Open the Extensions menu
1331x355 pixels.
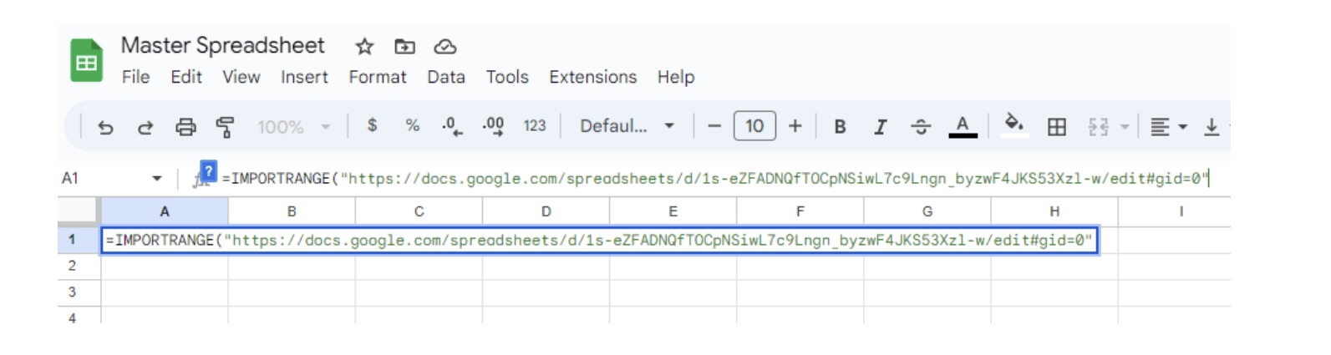click(592, 77)
